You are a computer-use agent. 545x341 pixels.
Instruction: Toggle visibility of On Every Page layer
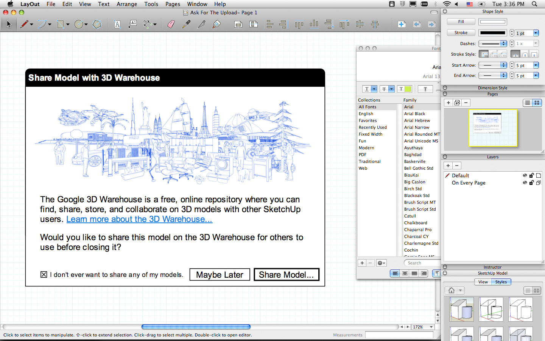[525, 183]
